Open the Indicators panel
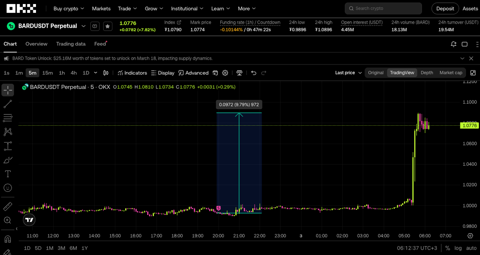This screenshot has height=255, width=480. point(132,73)
